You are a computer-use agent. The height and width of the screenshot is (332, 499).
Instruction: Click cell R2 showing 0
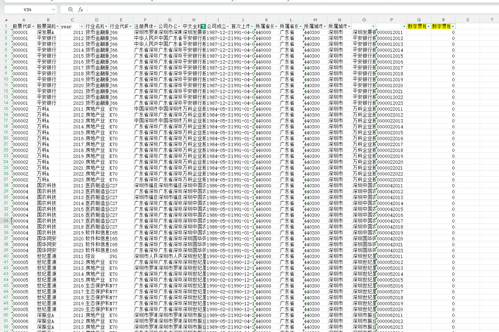[x=443, y=32]
